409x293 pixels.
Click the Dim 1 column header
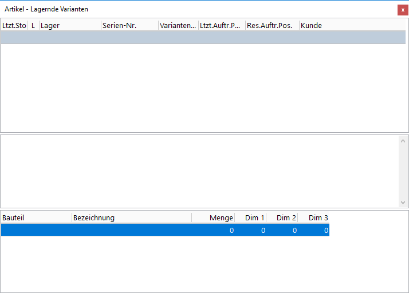(x=251, y=218)
